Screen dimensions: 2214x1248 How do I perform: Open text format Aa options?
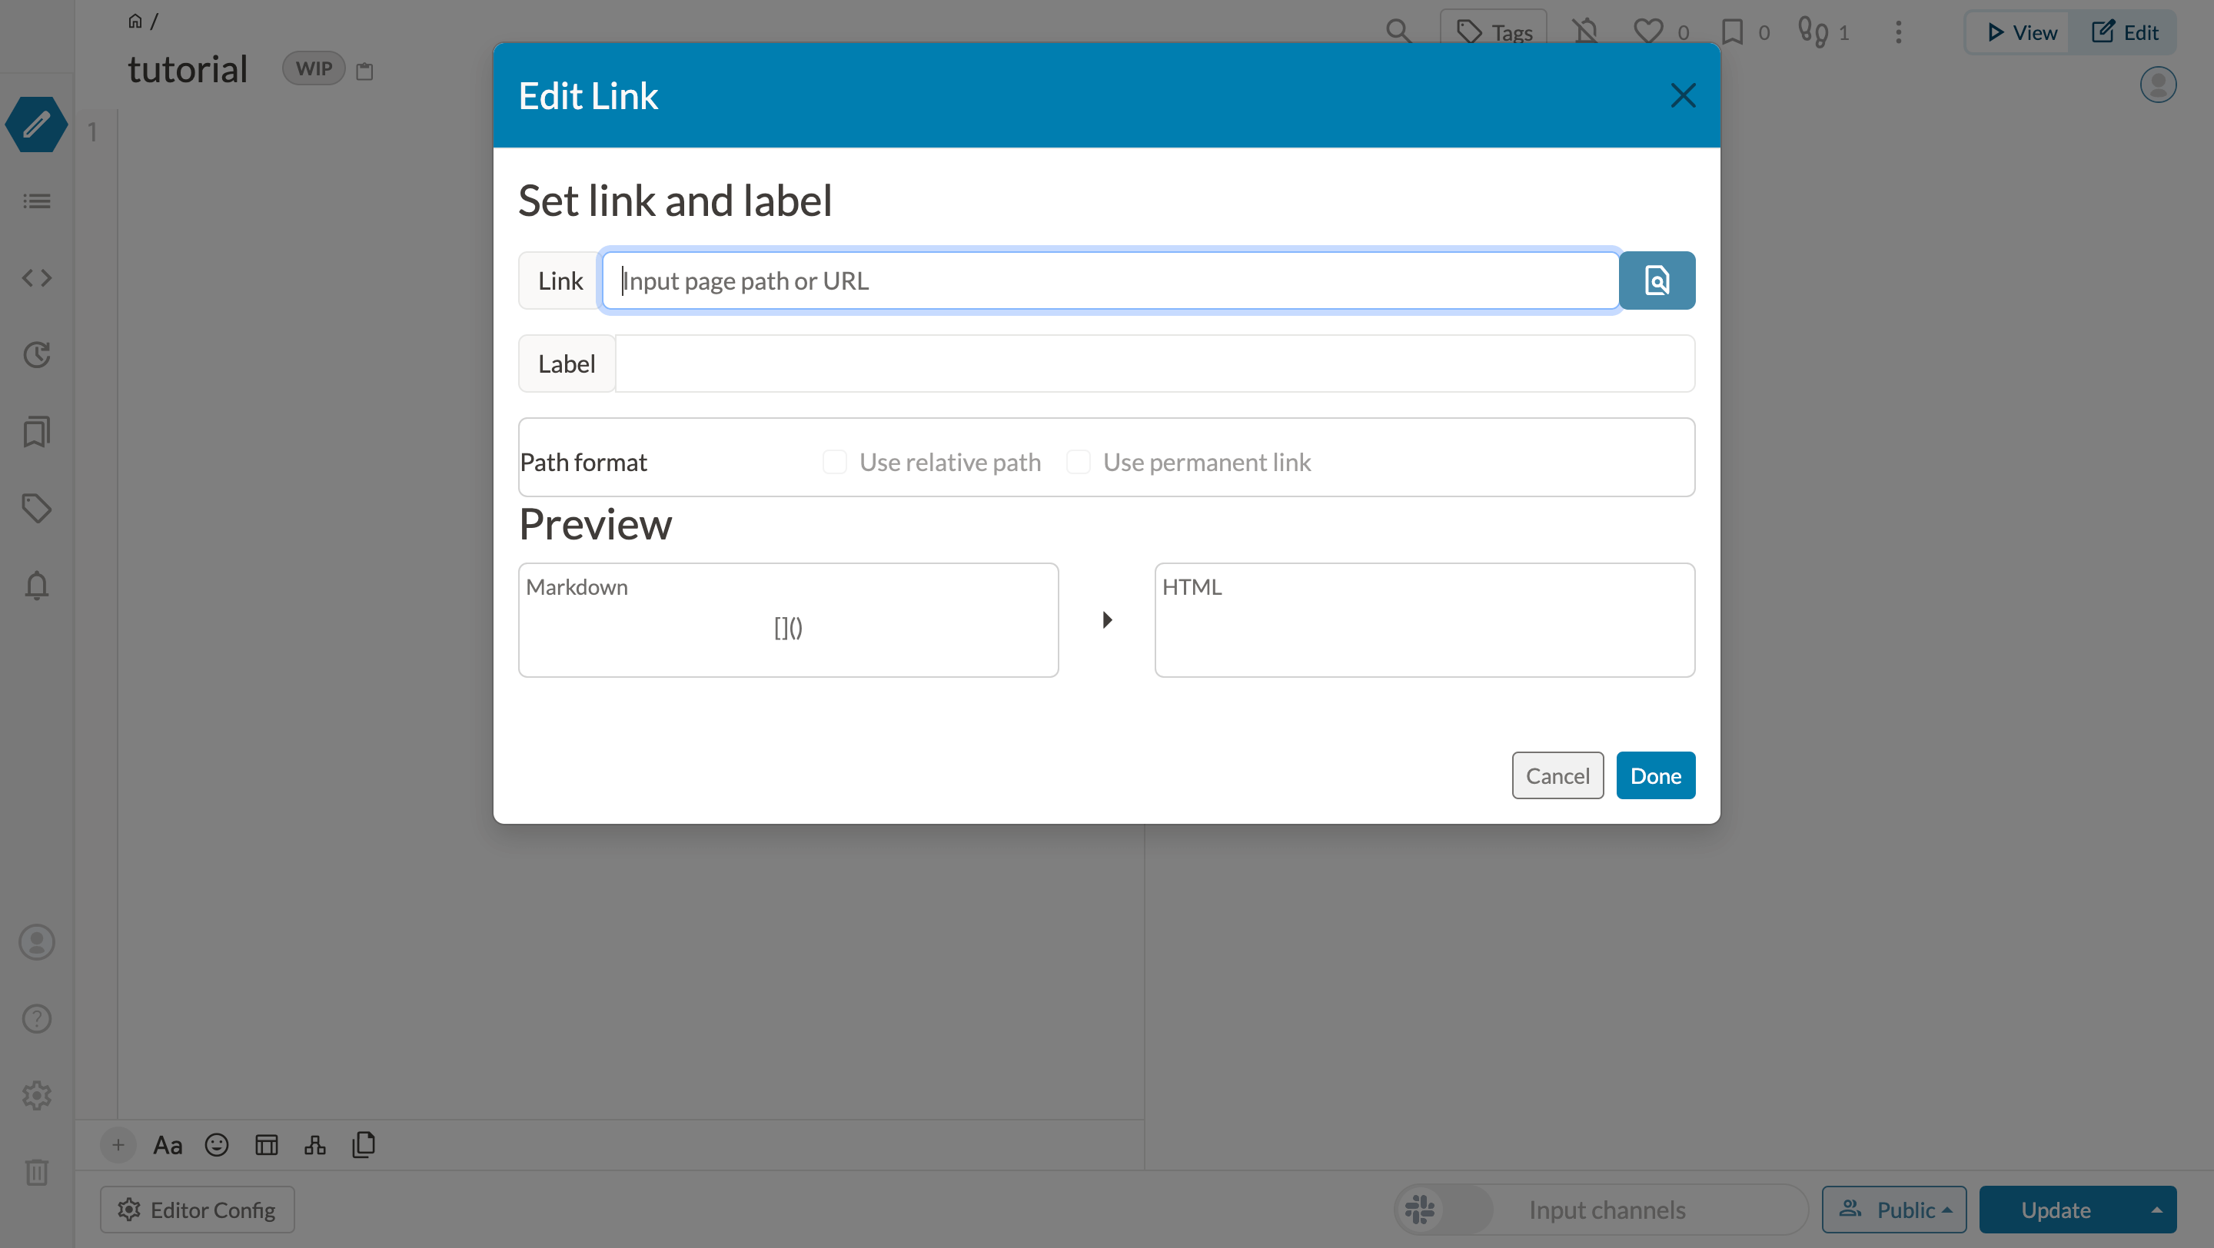coord(168,1145)
